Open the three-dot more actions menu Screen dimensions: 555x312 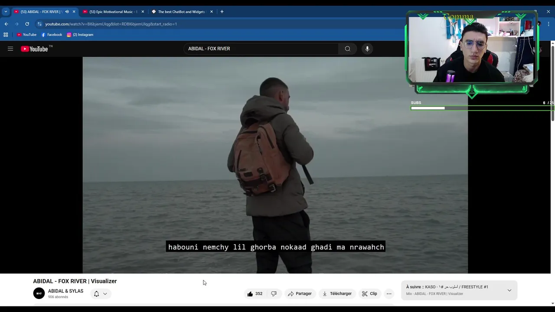click(389, 294)
